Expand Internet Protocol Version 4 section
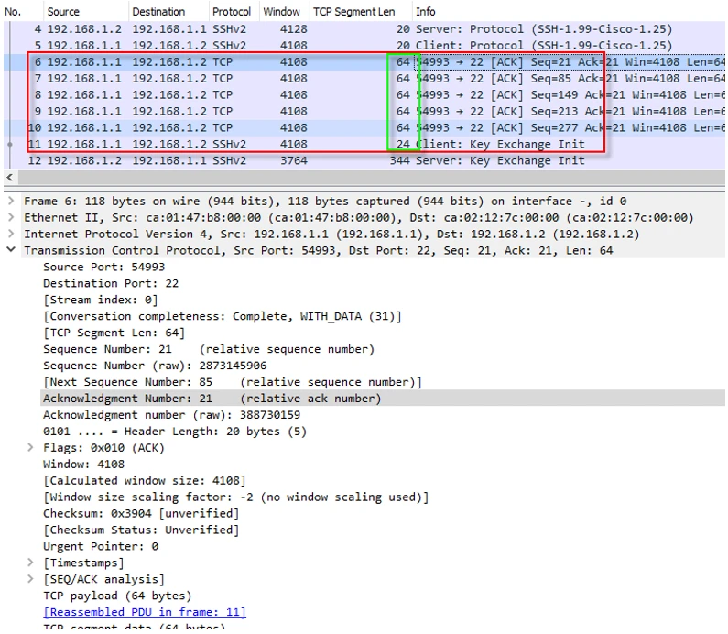Screen dimensions: 728x634 coord(10,234)
